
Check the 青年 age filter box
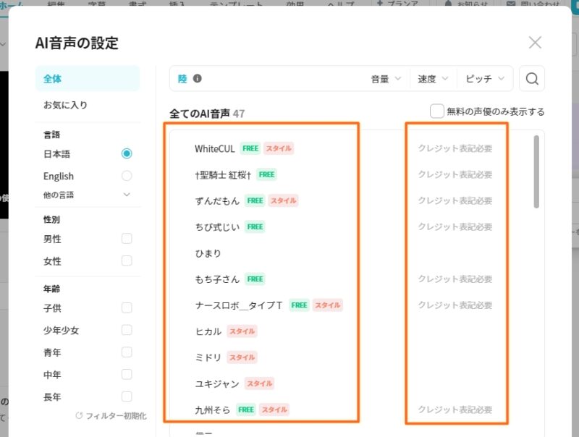point(127,352)
